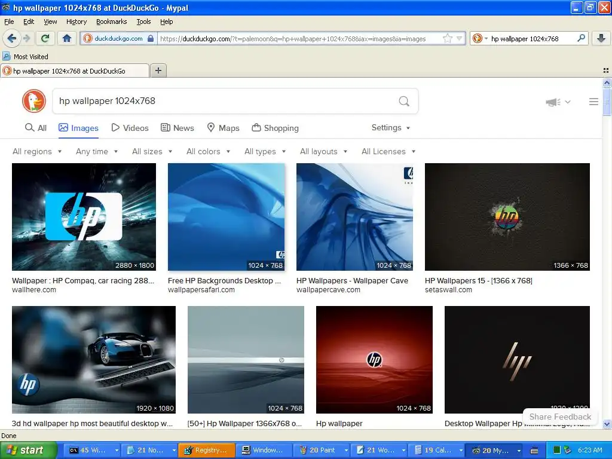Open the red Hp wallpaper thumbnail
This screenshot has width=612, height=459.
374,359
